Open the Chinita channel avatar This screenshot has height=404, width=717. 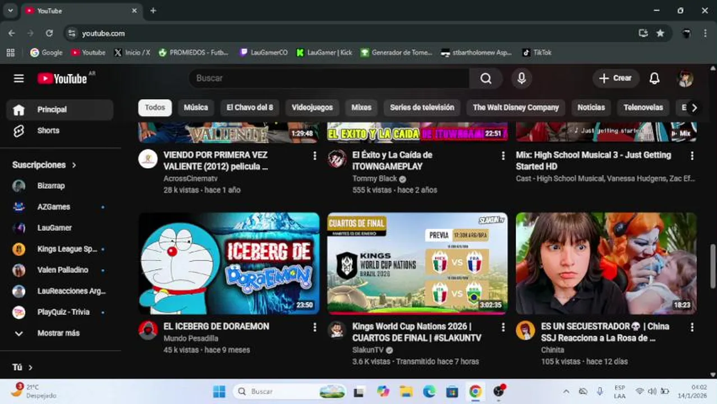[525, 330]
